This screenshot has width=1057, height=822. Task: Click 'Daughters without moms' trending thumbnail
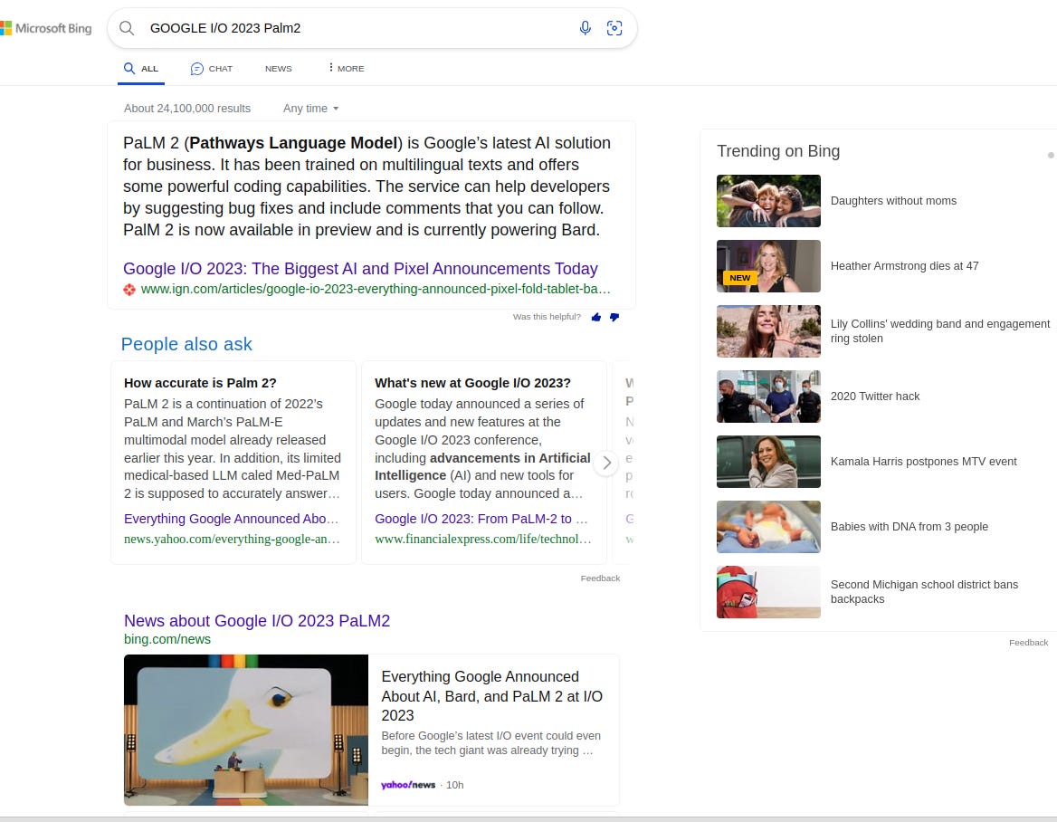(768, 201)
